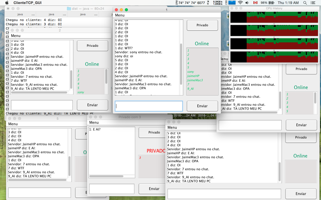Select user 7 in window 1 Online list
This screenshot has height=200, width=321.
(x=188, y=84)
